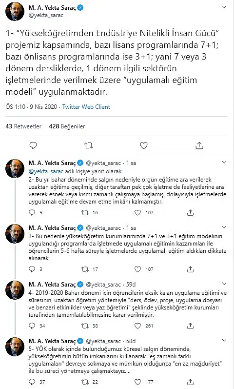The width and height of the screenshot is (234, 389).
Task: View the 43 Retweetler list
Action: [x=23, y=126]
